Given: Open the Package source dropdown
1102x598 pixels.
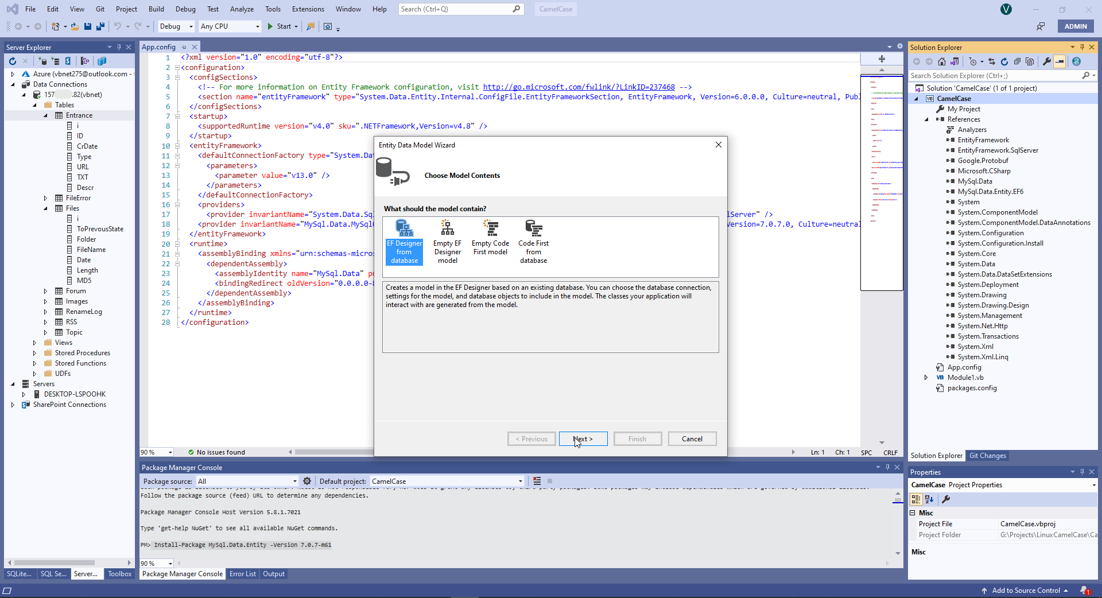Looking at the screenshot, I should (x=247, y=481).
